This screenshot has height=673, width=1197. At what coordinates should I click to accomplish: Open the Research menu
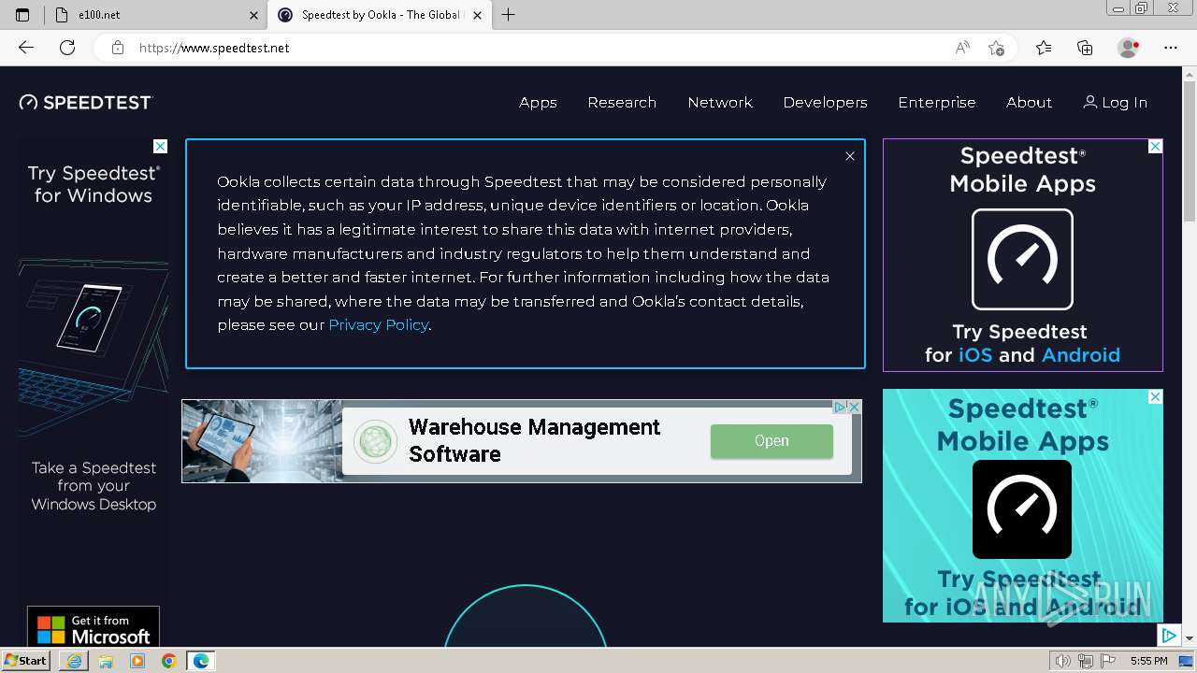click(x=622, y=103)
